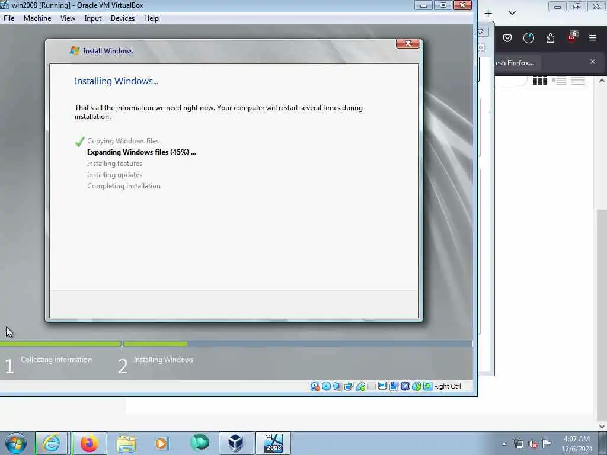Click Collecting information phase label
The width and height of the screenshot is (607, 455).
tap(56, 360)
